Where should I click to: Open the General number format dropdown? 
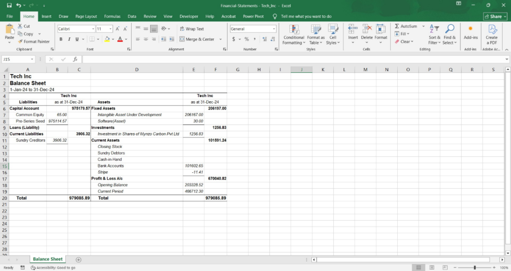pos(274,29)
